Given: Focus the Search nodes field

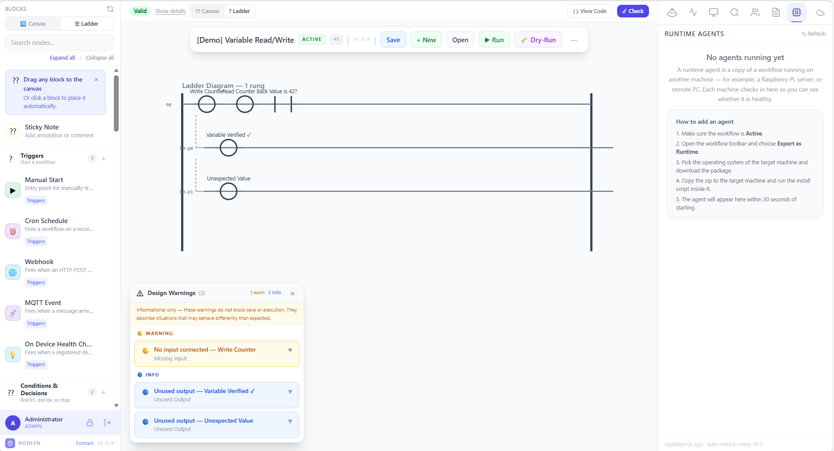Looking at the screenshot, I should (59, 42).
